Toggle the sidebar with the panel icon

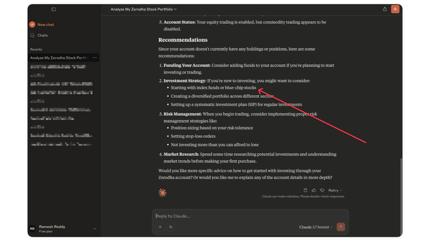[54, 9]
